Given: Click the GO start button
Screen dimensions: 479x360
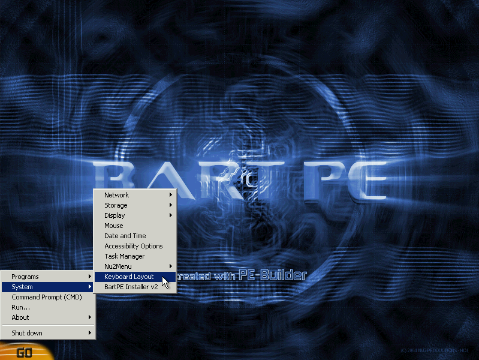Looking at the screenshot, I should pos(25,352).
